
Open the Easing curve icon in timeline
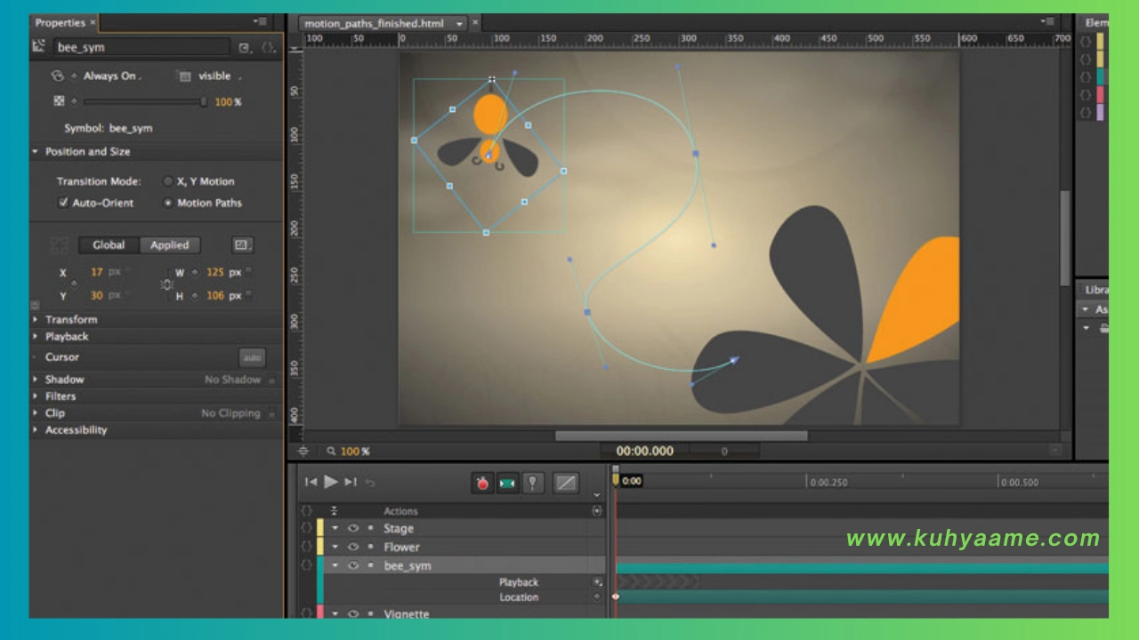[566, 483]
